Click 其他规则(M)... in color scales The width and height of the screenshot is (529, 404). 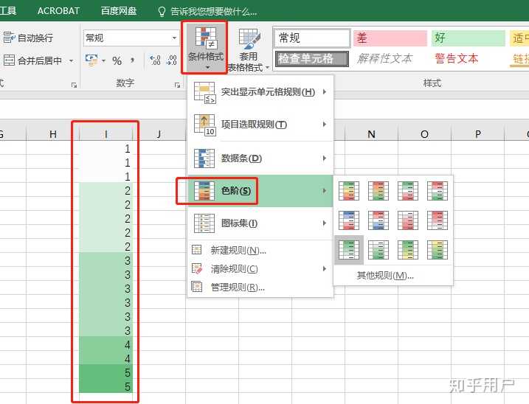(385, 276)
